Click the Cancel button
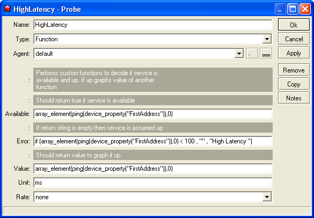The width and height of the screenshot is (314, 218). 294,39
